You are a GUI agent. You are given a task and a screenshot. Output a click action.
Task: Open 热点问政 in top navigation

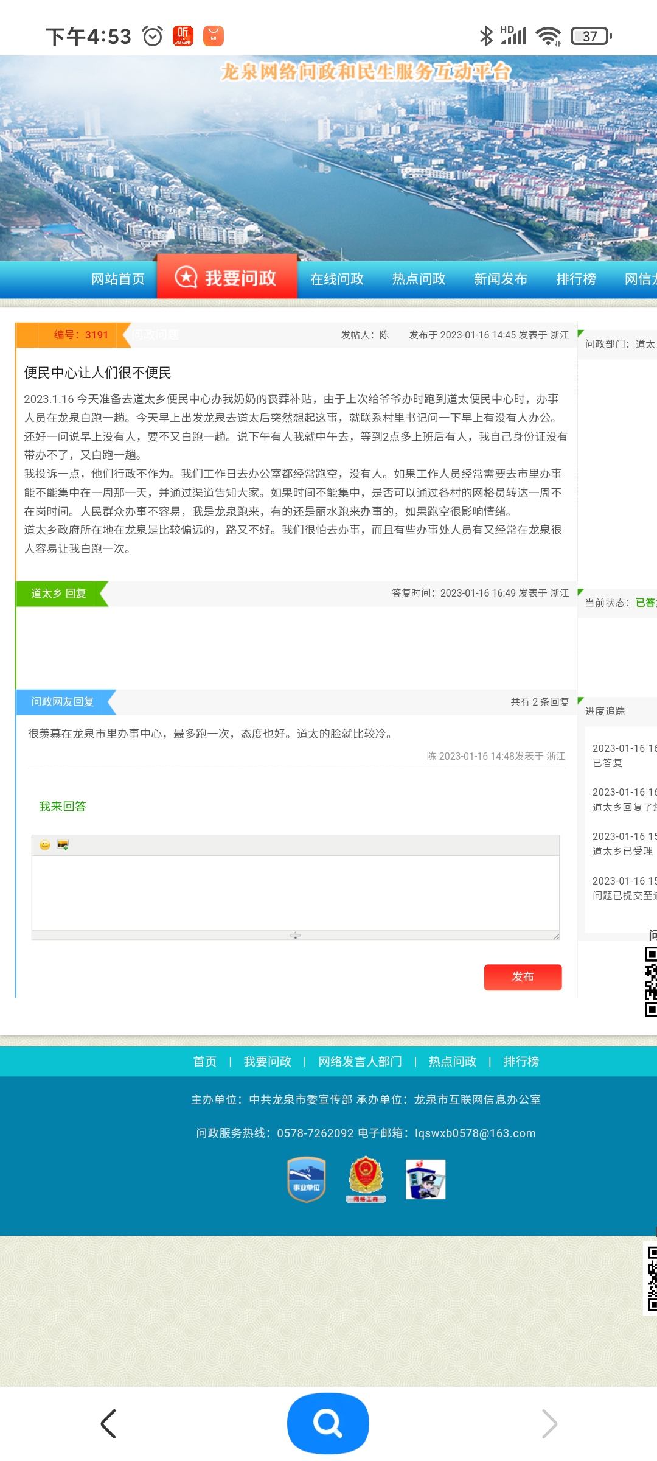coord(419,279)
